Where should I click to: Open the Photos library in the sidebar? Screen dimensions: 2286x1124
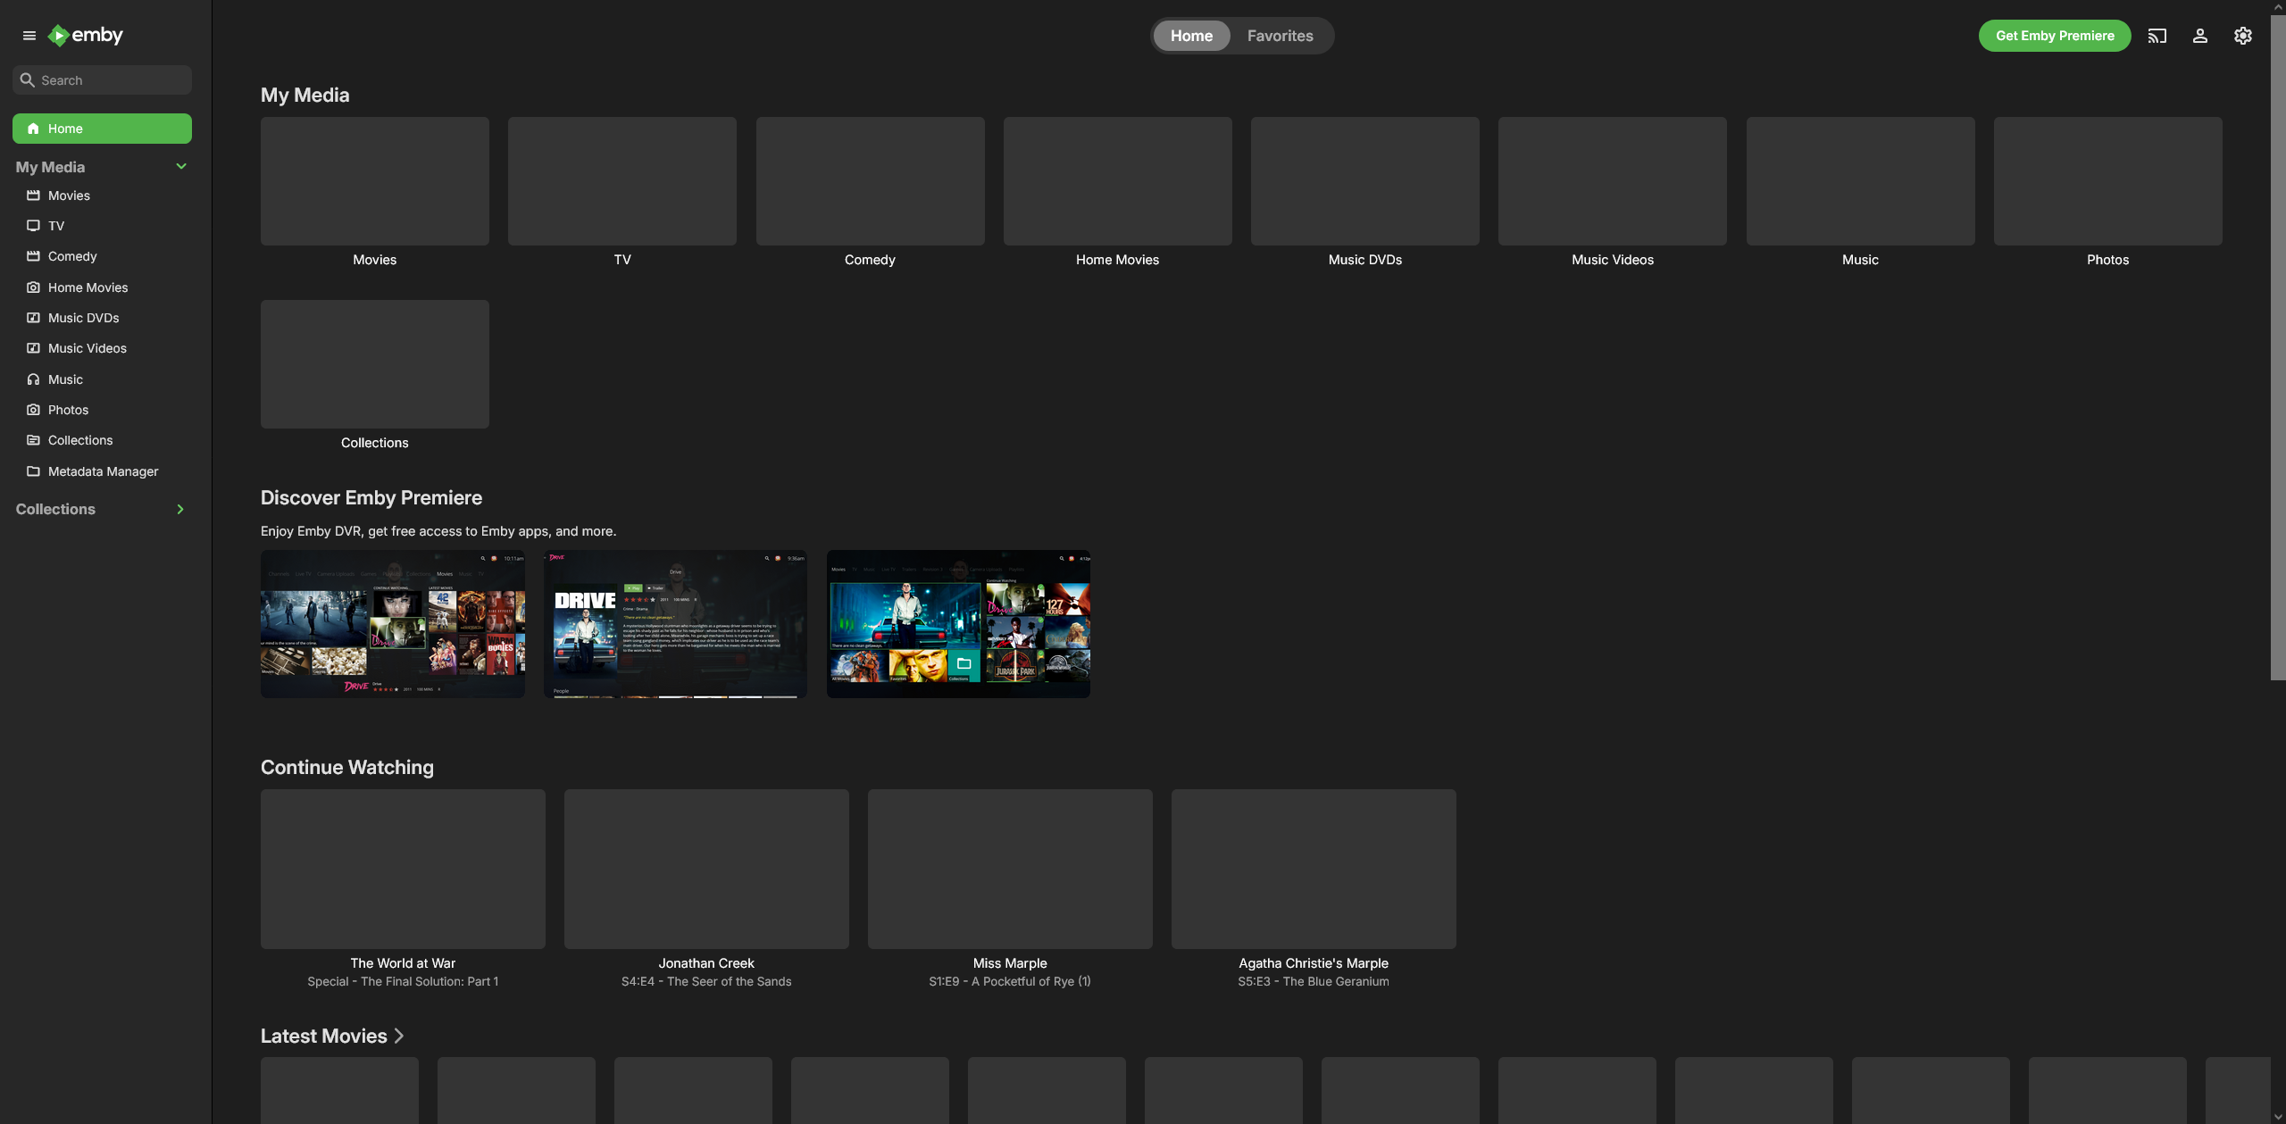(68, 409)
